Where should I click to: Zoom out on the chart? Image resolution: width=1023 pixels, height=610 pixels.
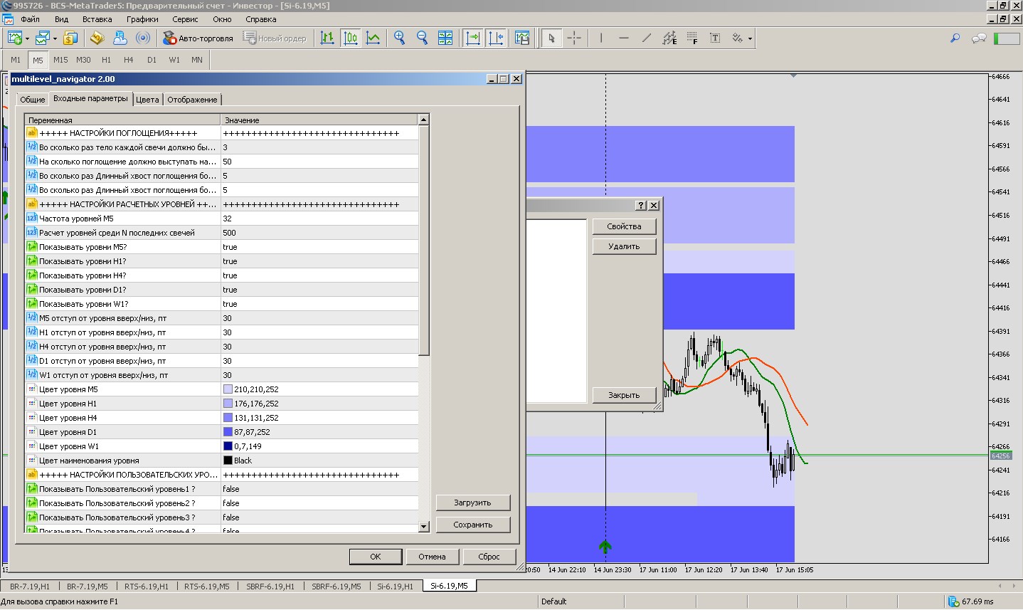point(422,38)
